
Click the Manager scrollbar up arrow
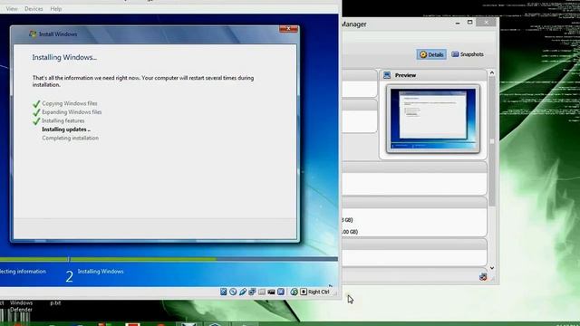[492, 72]
